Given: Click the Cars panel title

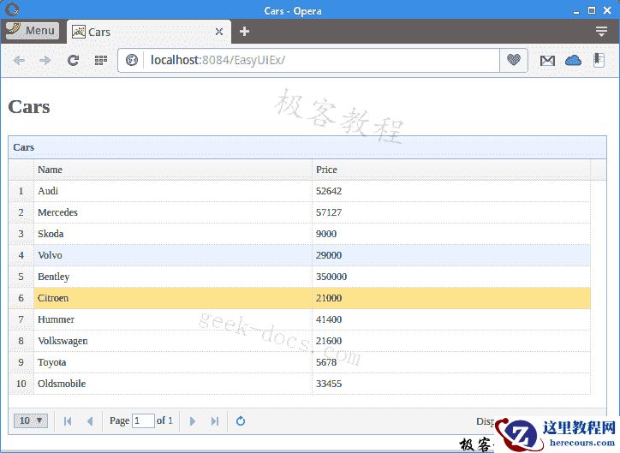Looking at the screenshot, I should coord(24,147).
